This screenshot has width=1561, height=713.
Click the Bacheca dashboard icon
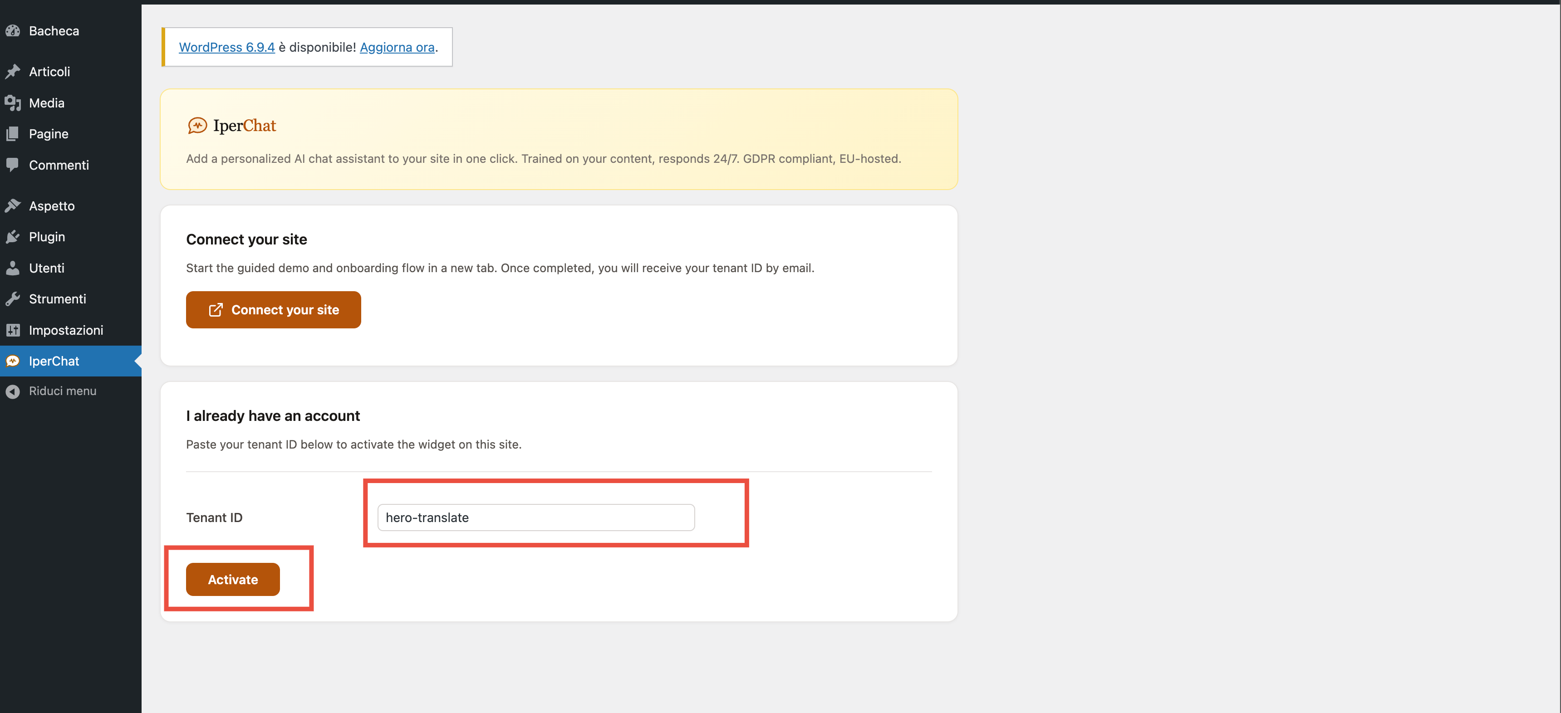pos(13,30)
